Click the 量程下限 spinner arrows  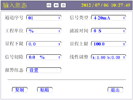(x=59, y=44)
